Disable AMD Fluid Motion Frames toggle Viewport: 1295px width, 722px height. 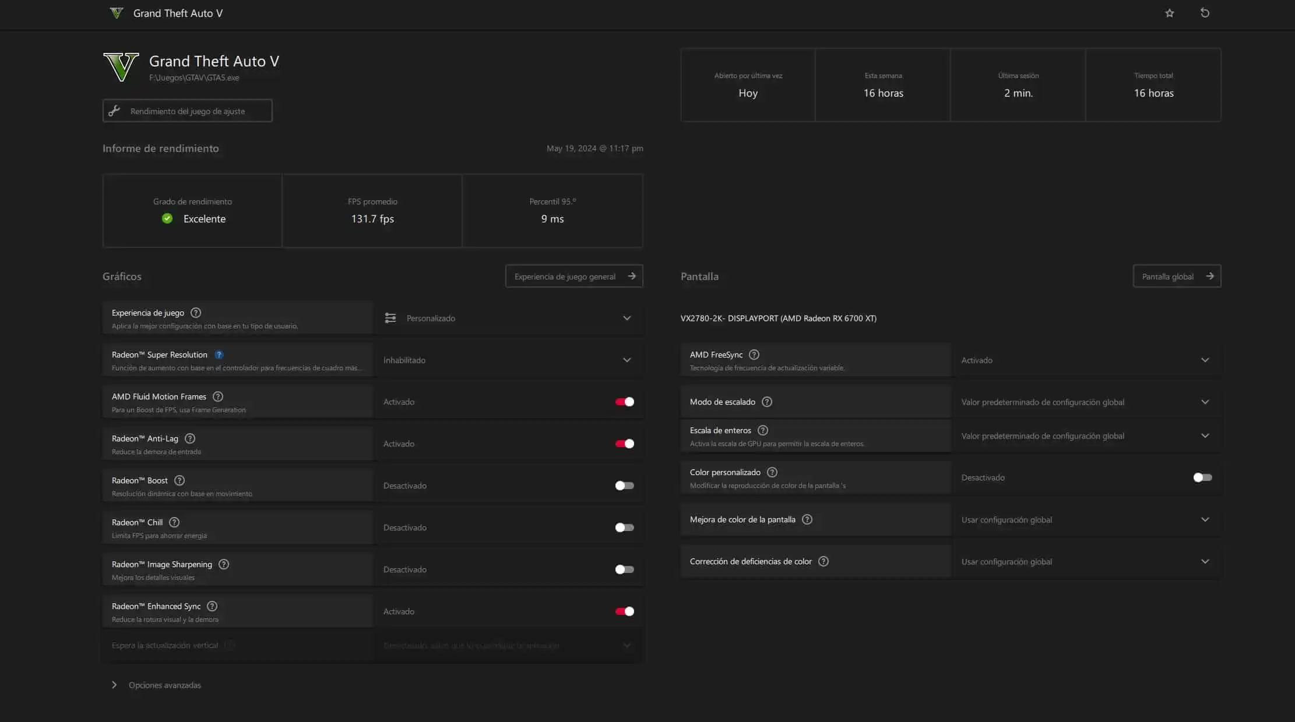click(x=624, y=402)
